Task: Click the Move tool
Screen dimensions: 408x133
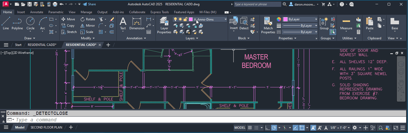Action: 68,19
